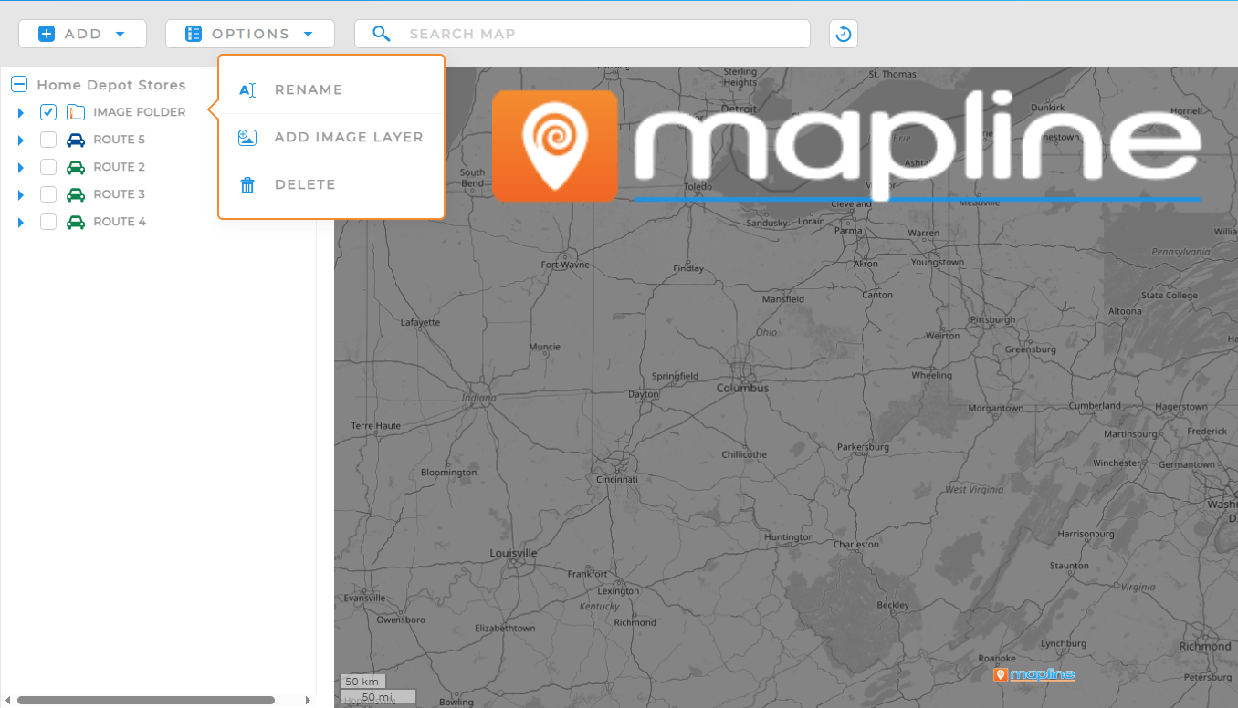Select ROUTE 4 label

click(x=120, y=222)
